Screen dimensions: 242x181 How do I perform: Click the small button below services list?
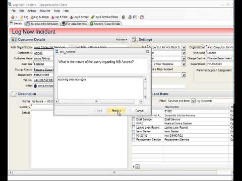[x=137, y=166]
